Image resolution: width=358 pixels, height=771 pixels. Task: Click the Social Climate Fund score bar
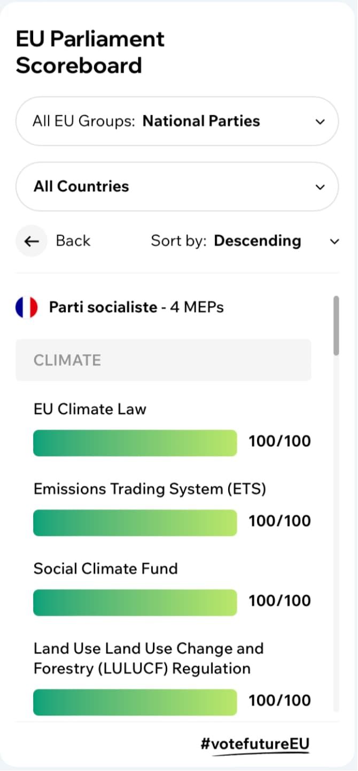click(135, 602)
